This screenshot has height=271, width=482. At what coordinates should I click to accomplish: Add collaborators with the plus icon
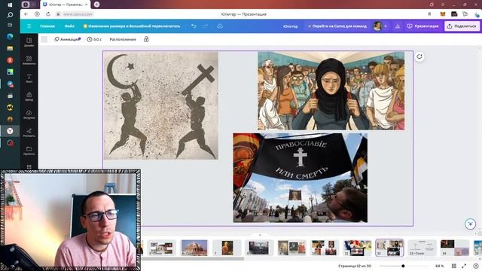coord(386,26)
